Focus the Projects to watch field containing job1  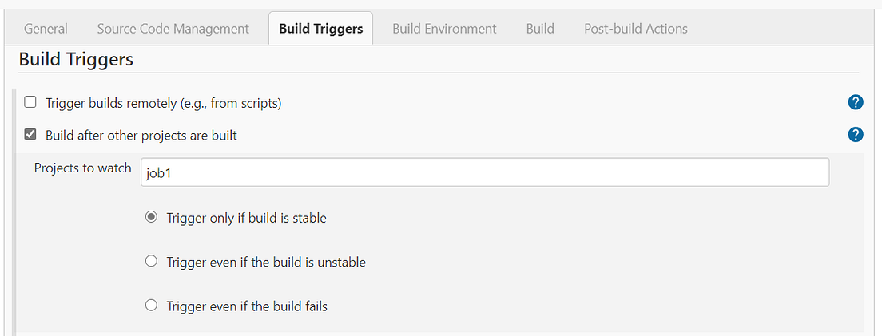click(485, 172)
